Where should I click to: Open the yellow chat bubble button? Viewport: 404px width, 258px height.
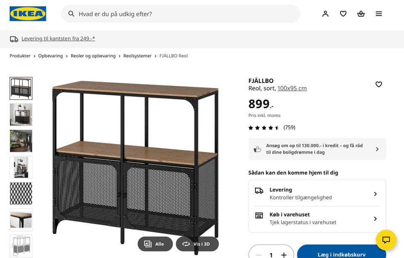(386, 240)
